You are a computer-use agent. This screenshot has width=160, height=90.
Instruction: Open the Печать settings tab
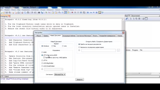[95, 36]
